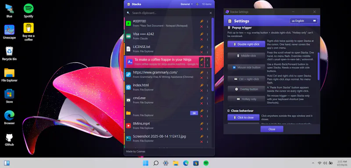
Task: Click the plus icon to add a category
Action: click(x=197, y=4)
